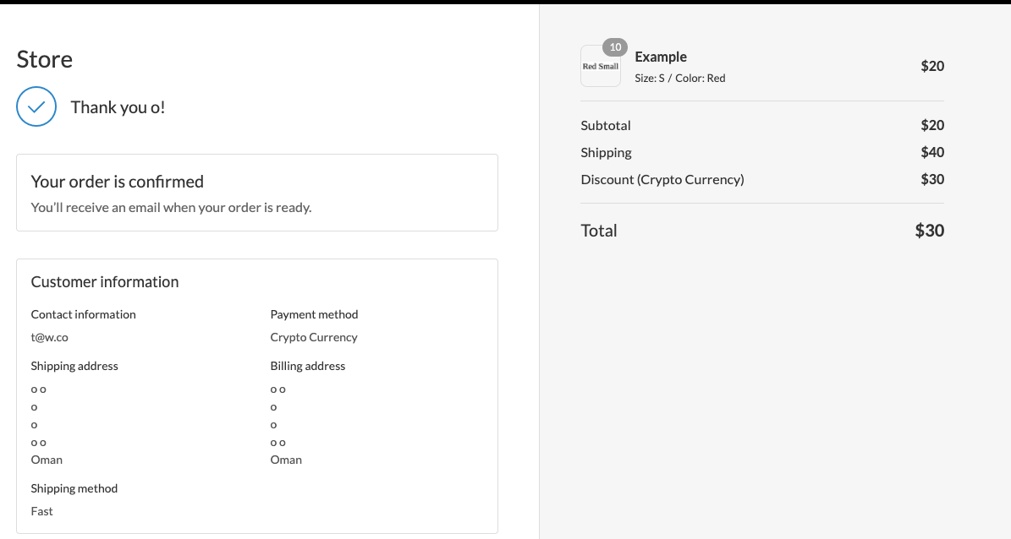Click the 'Customer information' heading

coord(105,281)
